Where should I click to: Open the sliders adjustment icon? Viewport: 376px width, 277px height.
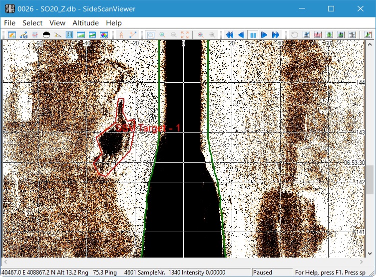(35, 35)
